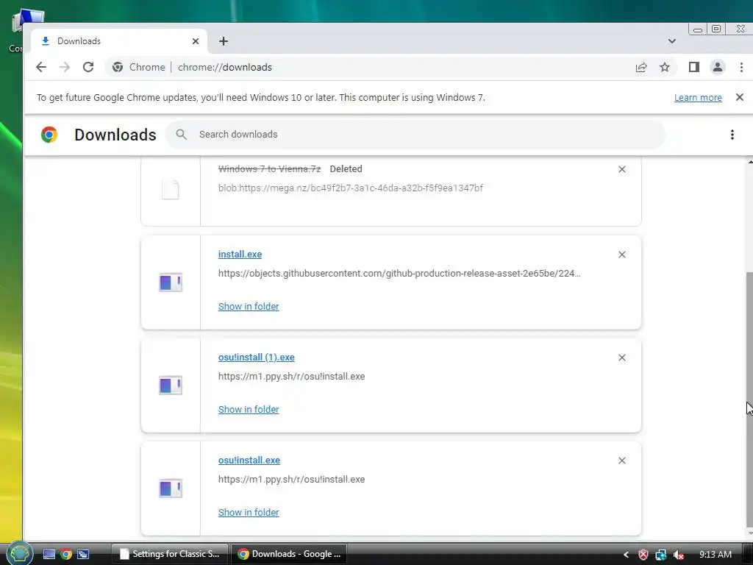Viewport: 753px width, 565px height.
Task: Click the search magnifier icon
Action: (x=181, y=135)
